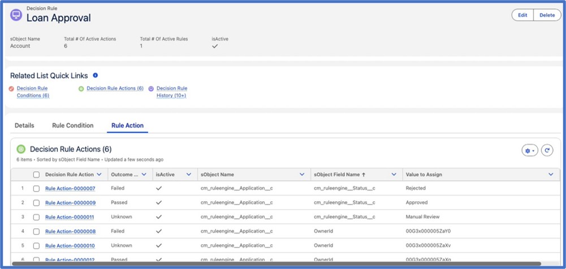
Task: Click 'OwnerId' field for Rule Action-0000010
Action: 323,246
